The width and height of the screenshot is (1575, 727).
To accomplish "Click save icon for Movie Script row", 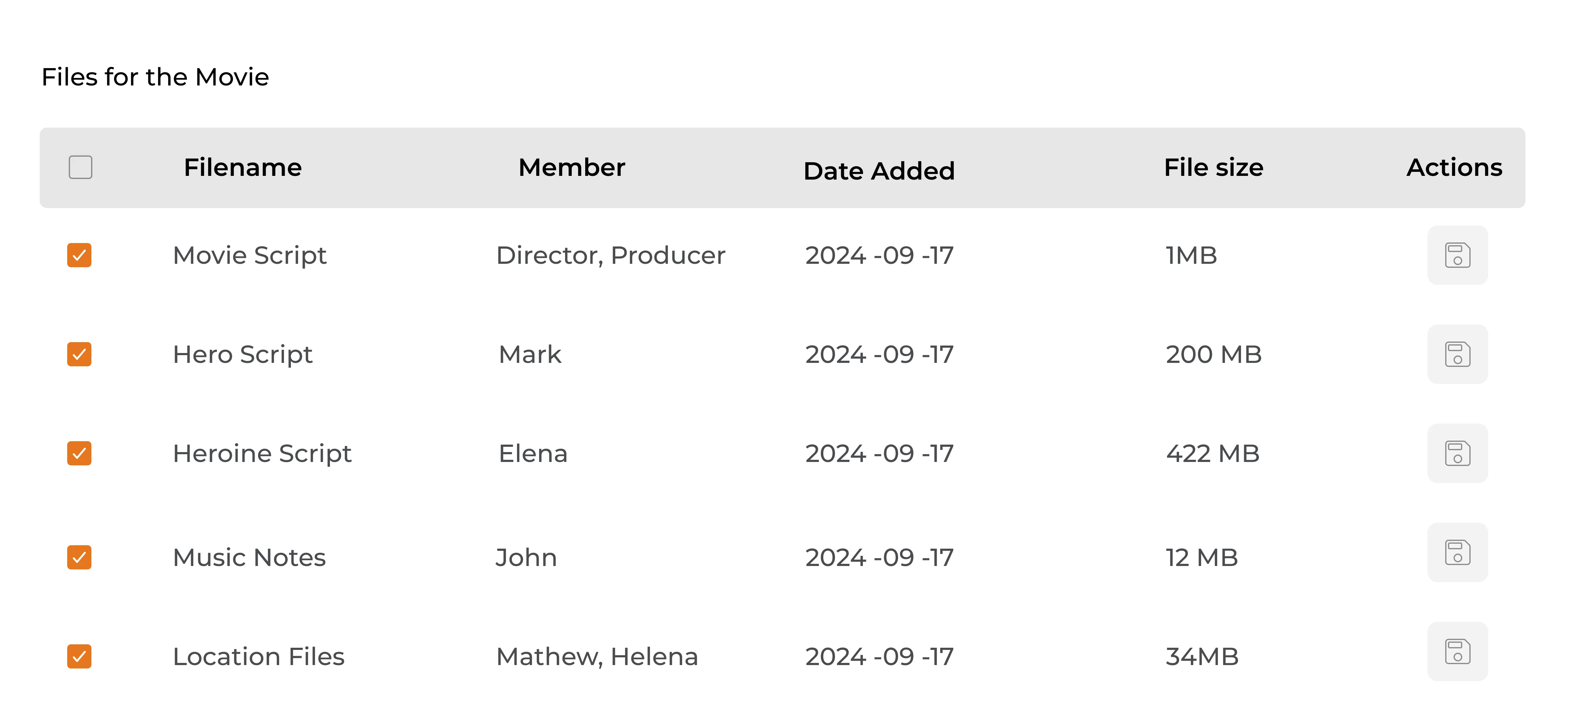I will [x=1457, y=255].
